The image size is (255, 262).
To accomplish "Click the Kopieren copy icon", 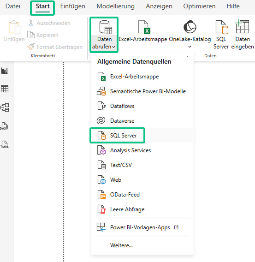I will pyautogui.click(x=31, y=35).
